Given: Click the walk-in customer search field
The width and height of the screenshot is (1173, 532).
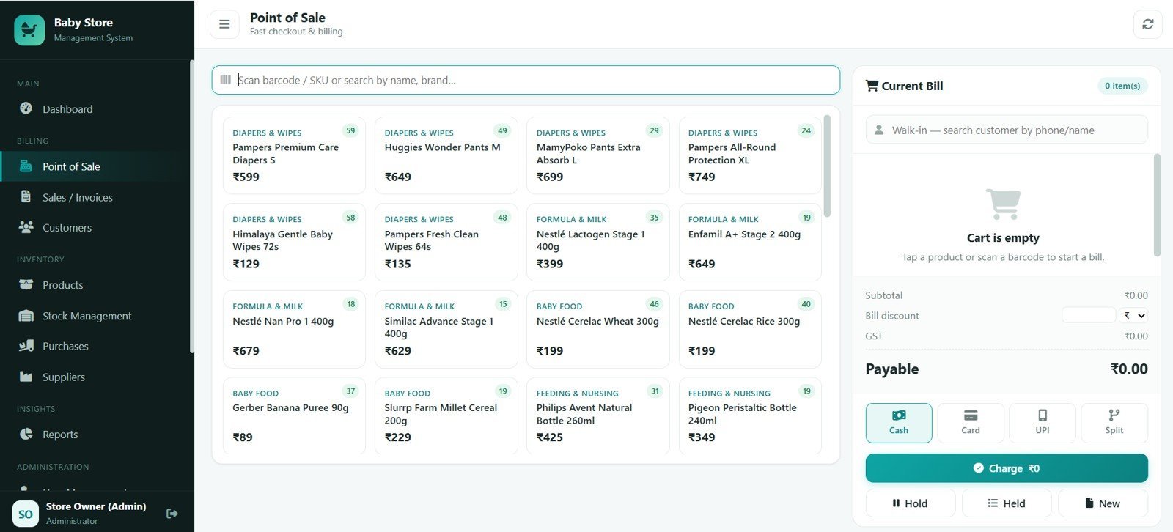Looking at the screenshot, I should [x=1007, y=130].
